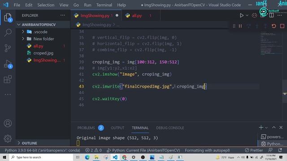Restart the debugging session
This screenshot has height=161, width=287.
pyautogui.click(x=274, y=26)
